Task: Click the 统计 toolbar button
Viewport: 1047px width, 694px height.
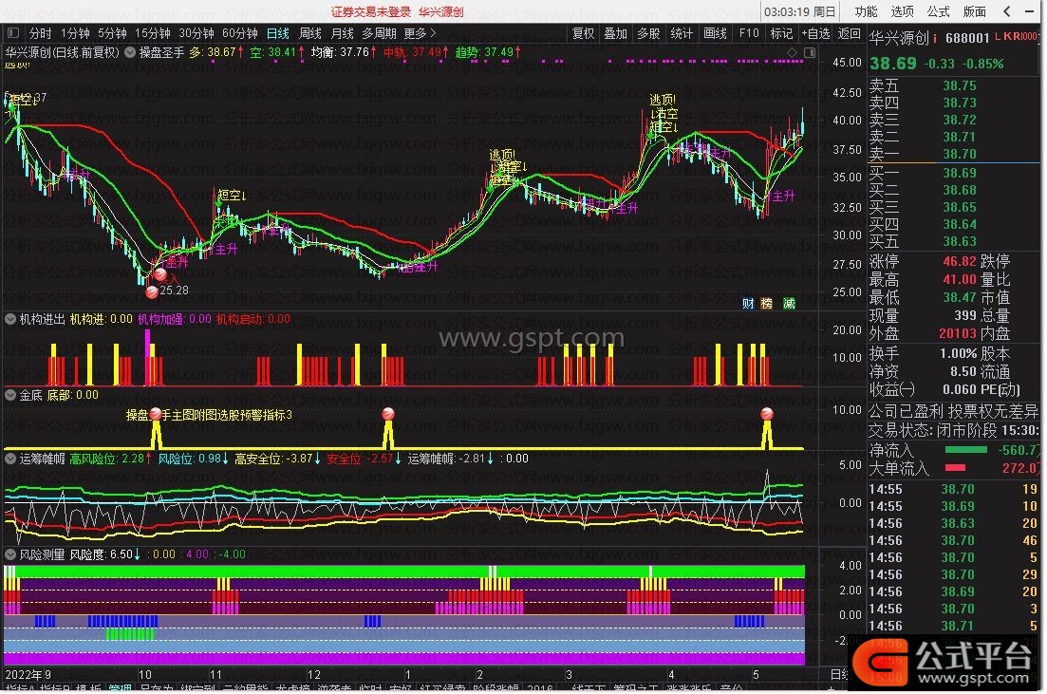Action: [682, 32]
